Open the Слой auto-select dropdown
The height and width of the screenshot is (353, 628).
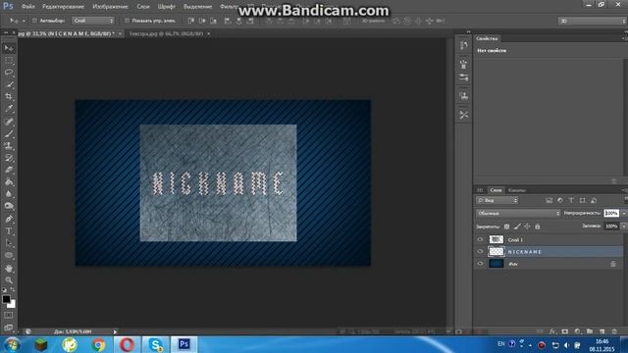pyautogui.click(x=93, y=21)
